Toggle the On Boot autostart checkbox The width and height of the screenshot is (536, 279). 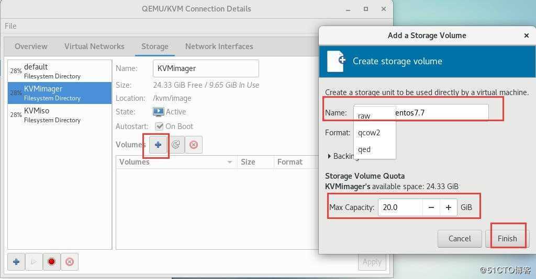159,126
